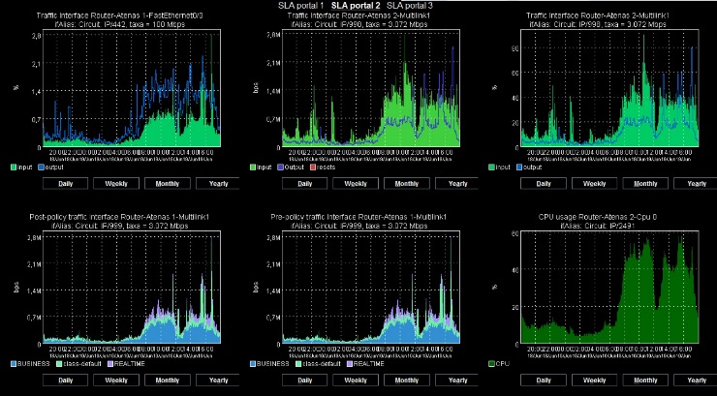Choose Monthly for the Post-policy traffic graph
The height and width of the screenshot is (396, 717).
coord(168,380)
